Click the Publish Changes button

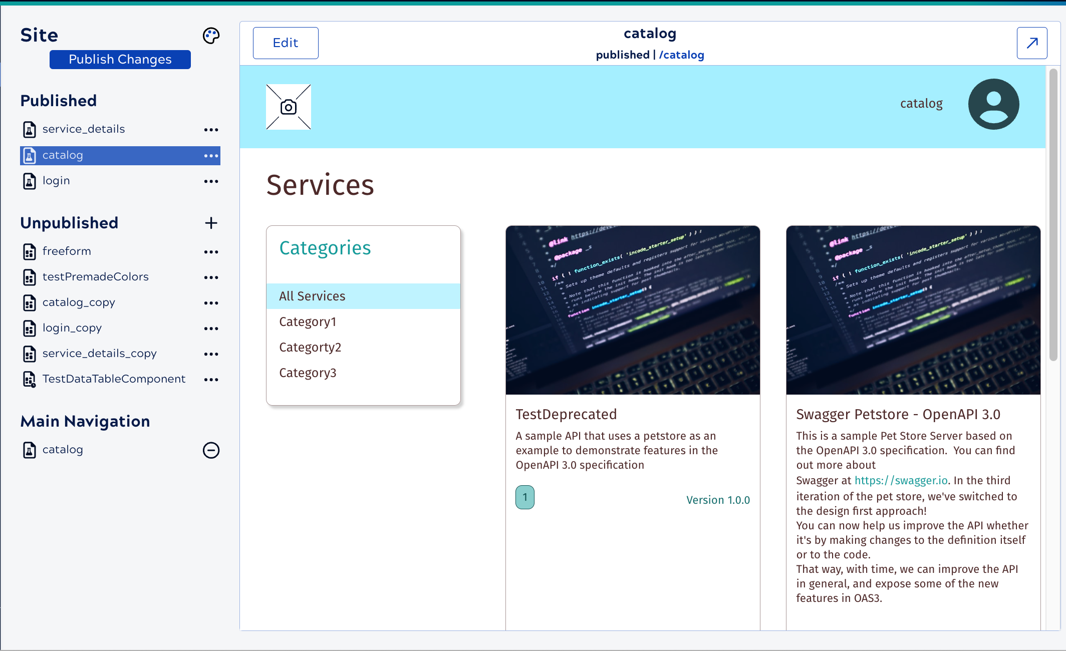click(120, 60)
